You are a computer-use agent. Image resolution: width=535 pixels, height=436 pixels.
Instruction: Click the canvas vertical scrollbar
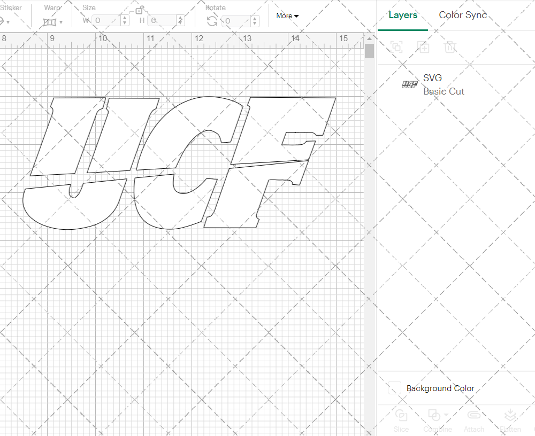point(369,51)
